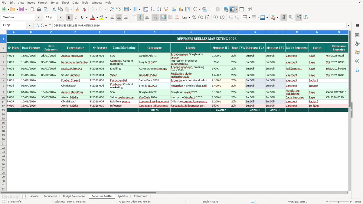Click the Add Decimal Place icon

pyautogui.click(x=215, y=18)
